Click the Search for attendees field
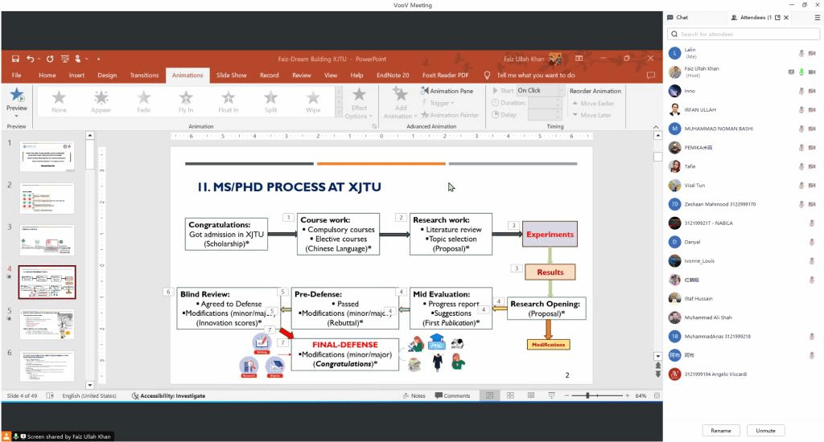Viewport: 824px width, 442px height. (x=744, y=34)
